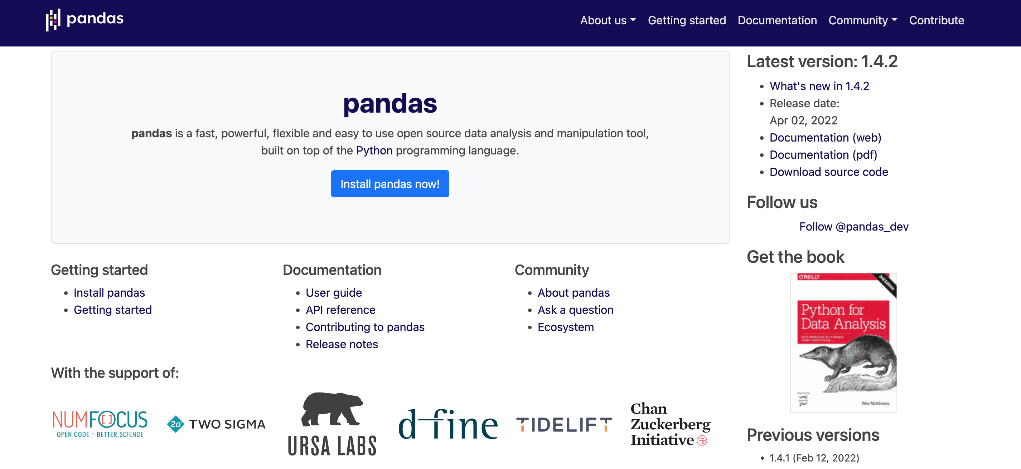Open Documentation in the navbar
This screenshot has width=1021, height=469.
pos(777,20)
